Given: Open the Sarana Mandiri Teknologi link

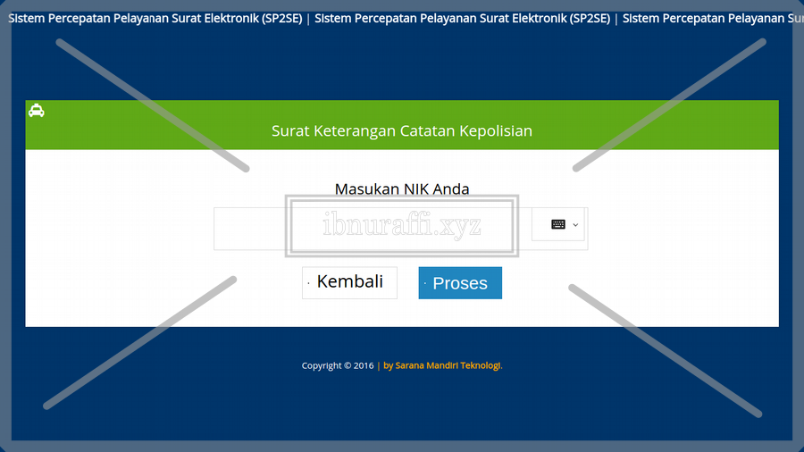Looking at the screenshot, I should coord(442,365).
